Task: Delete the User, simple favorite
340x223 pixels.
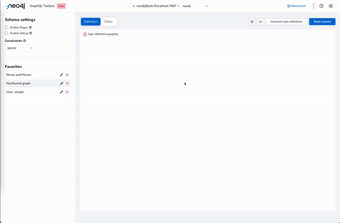Action: (x=67, y=92)
